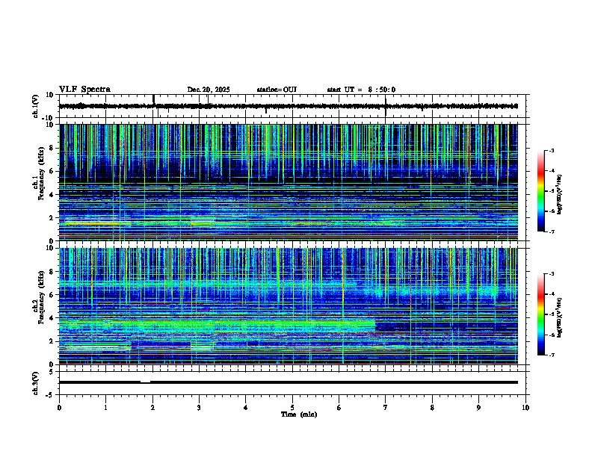Select the "start UT = 8 : 50: 0" text
Viewport: 592px width, 457px height.
361,90
